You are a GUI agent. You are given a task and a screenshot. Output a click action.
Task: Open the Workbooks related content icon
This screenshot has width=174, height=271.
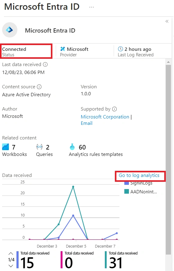[5, 147]
